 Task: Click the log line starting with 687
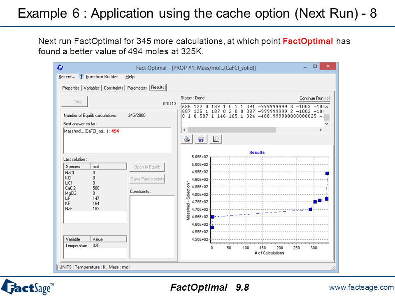(252, 111)
